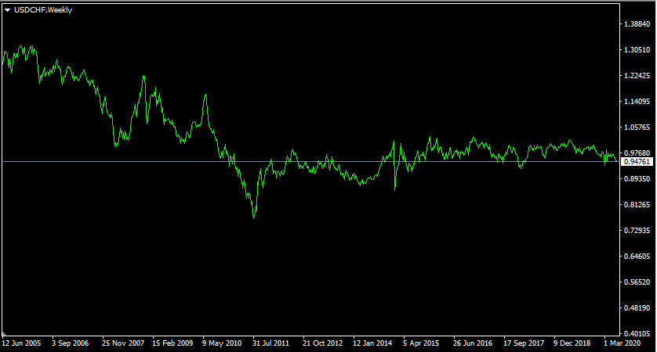Click the 25 Nov 2007 date label
Viewport: 657px width, 352px height.
(x=123, y=343)
